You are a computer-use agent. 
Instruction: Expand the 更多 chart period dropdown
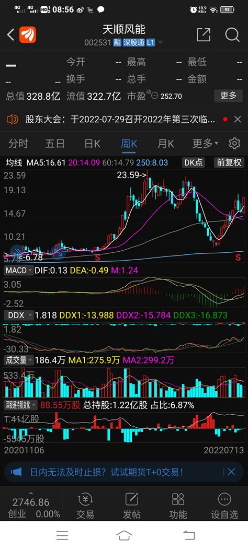[x=205, y=144]
